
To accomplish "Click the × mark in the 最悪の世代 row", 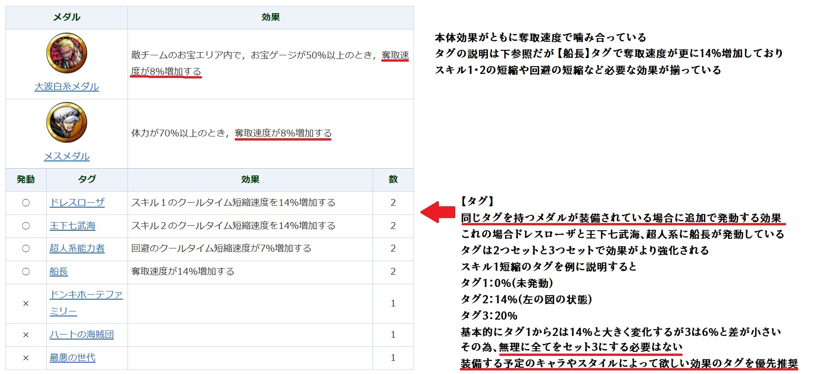I will 26,358.
